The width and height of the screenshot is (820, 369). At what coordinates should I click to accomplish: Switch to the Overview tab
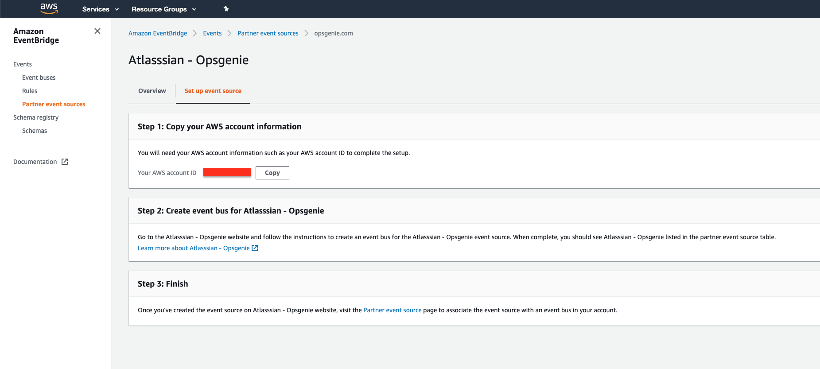(x=152, y=91)
